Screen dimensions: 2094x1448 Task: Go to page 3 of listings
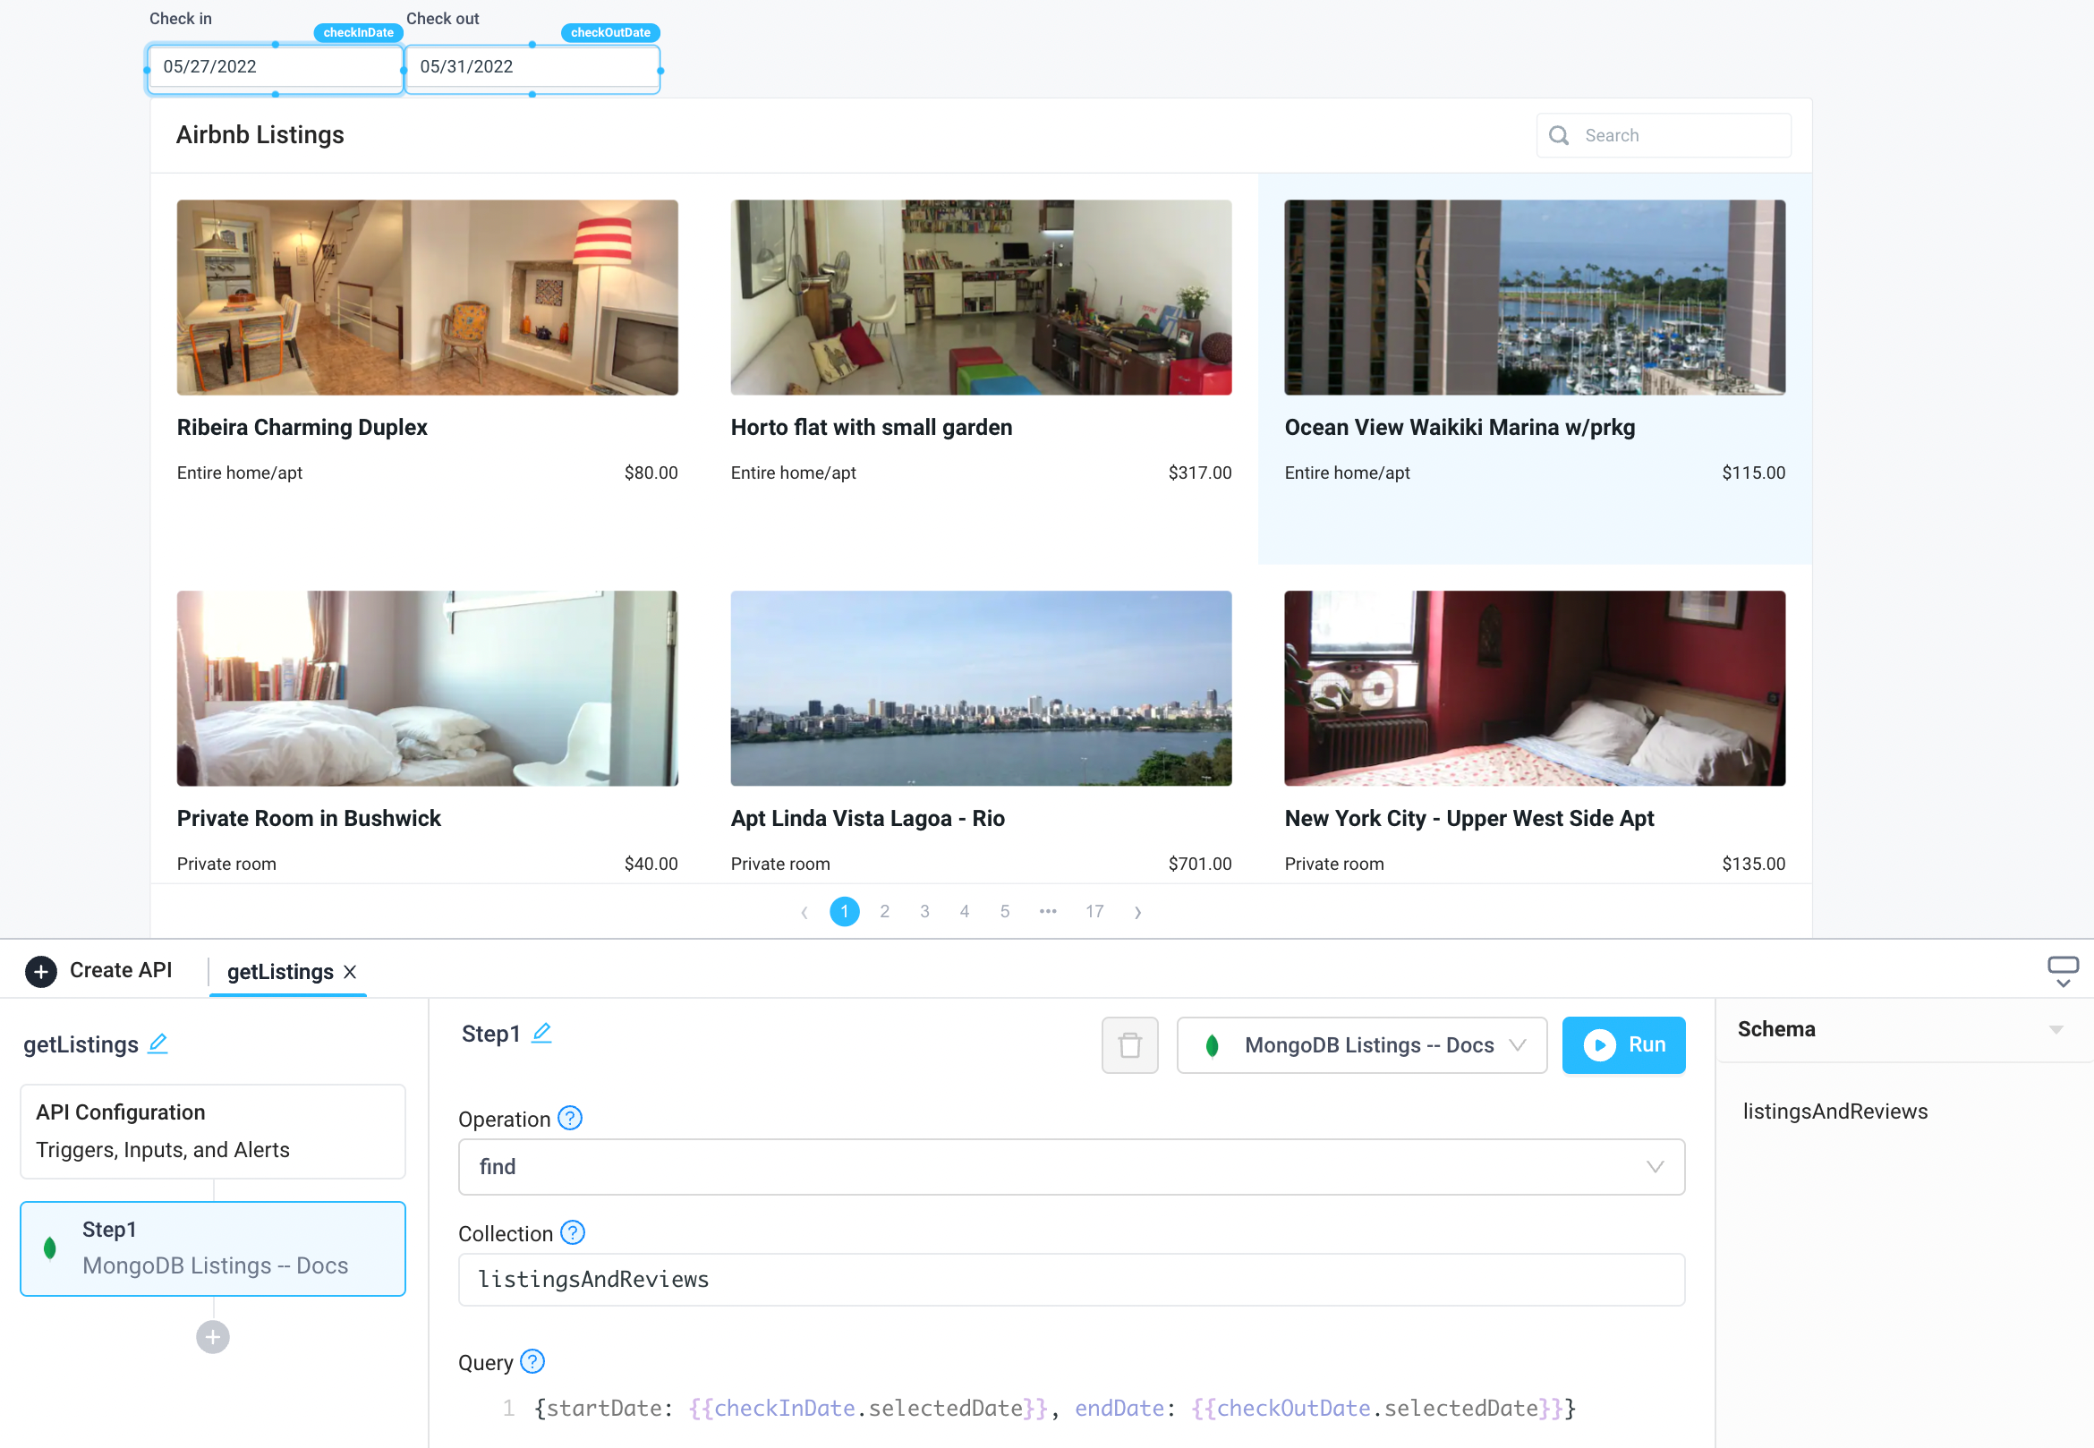pos(924,911)
